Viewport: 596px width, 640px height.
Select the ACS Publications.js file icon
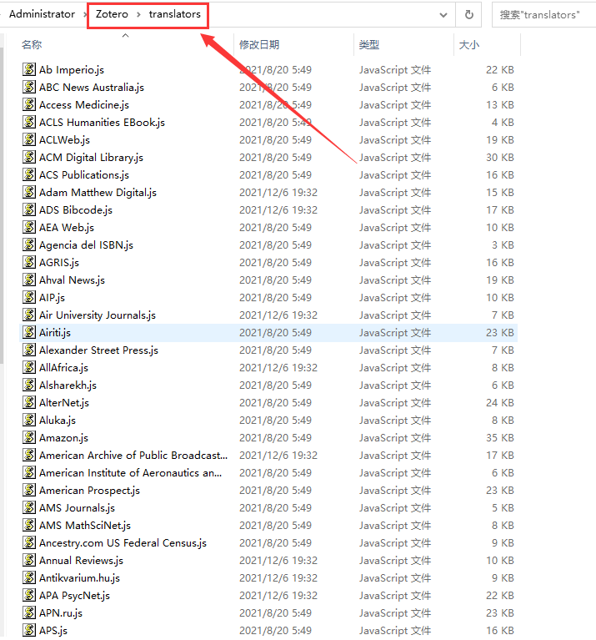[29, 174]
